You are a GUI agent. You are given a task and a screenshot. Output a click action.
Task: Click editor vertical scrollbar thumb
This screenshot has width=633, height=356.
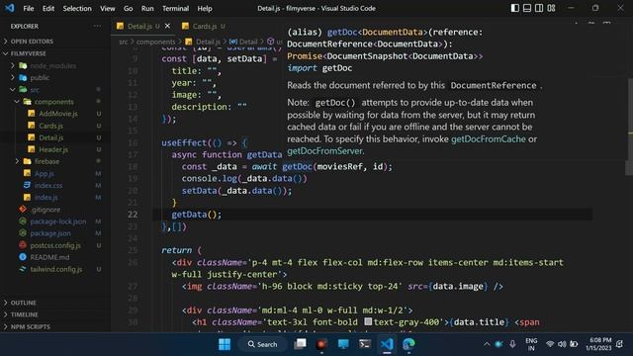tap(629, 126)
